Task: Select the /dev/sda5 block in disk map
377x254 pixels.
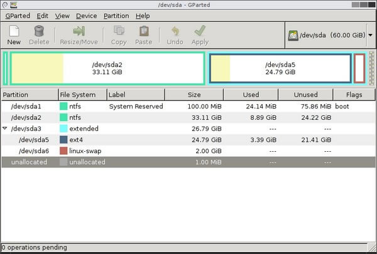Action: pos(280,68)
